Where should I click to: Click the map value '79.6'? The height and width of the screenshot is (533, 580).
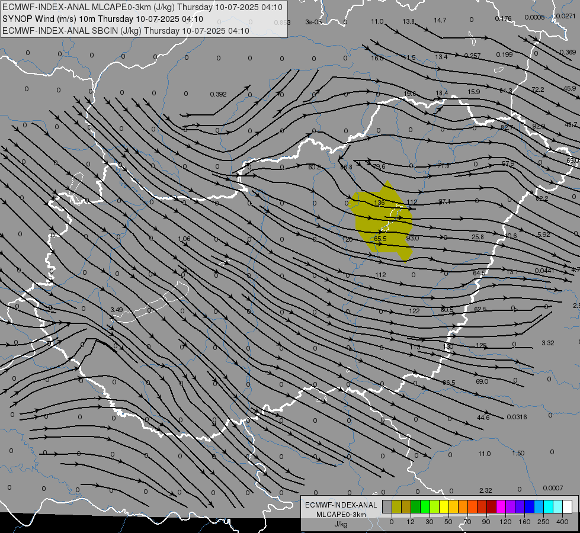[x=379, y=166]
